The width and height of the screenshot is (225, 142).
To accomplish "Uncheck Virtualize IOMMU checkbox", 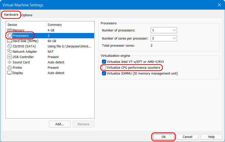I will [104, 73].
